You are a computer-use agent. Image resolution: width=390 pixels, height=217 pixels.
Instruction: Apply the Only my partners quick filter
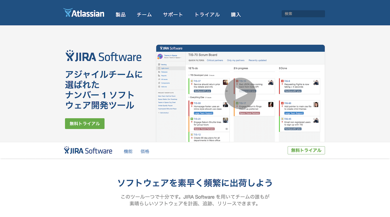[x=236, y=60]
